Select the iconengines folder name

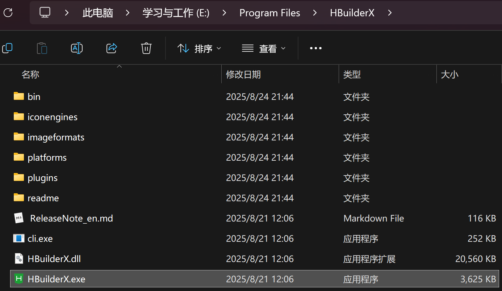click(53, 117)
